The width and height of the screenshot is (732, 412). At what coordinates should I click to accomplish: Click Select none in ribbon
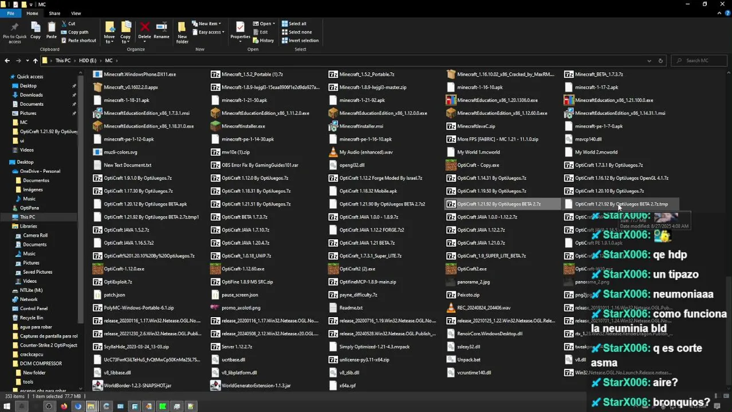point(296,32)
